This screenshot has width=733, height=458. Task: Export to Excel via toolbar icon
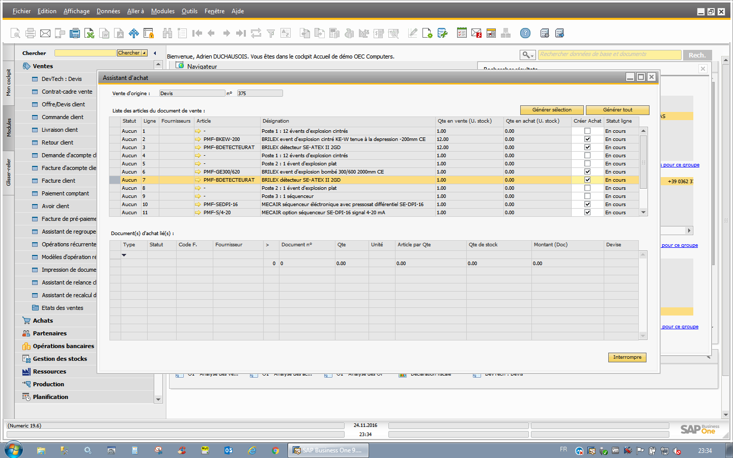coord(90,34)
